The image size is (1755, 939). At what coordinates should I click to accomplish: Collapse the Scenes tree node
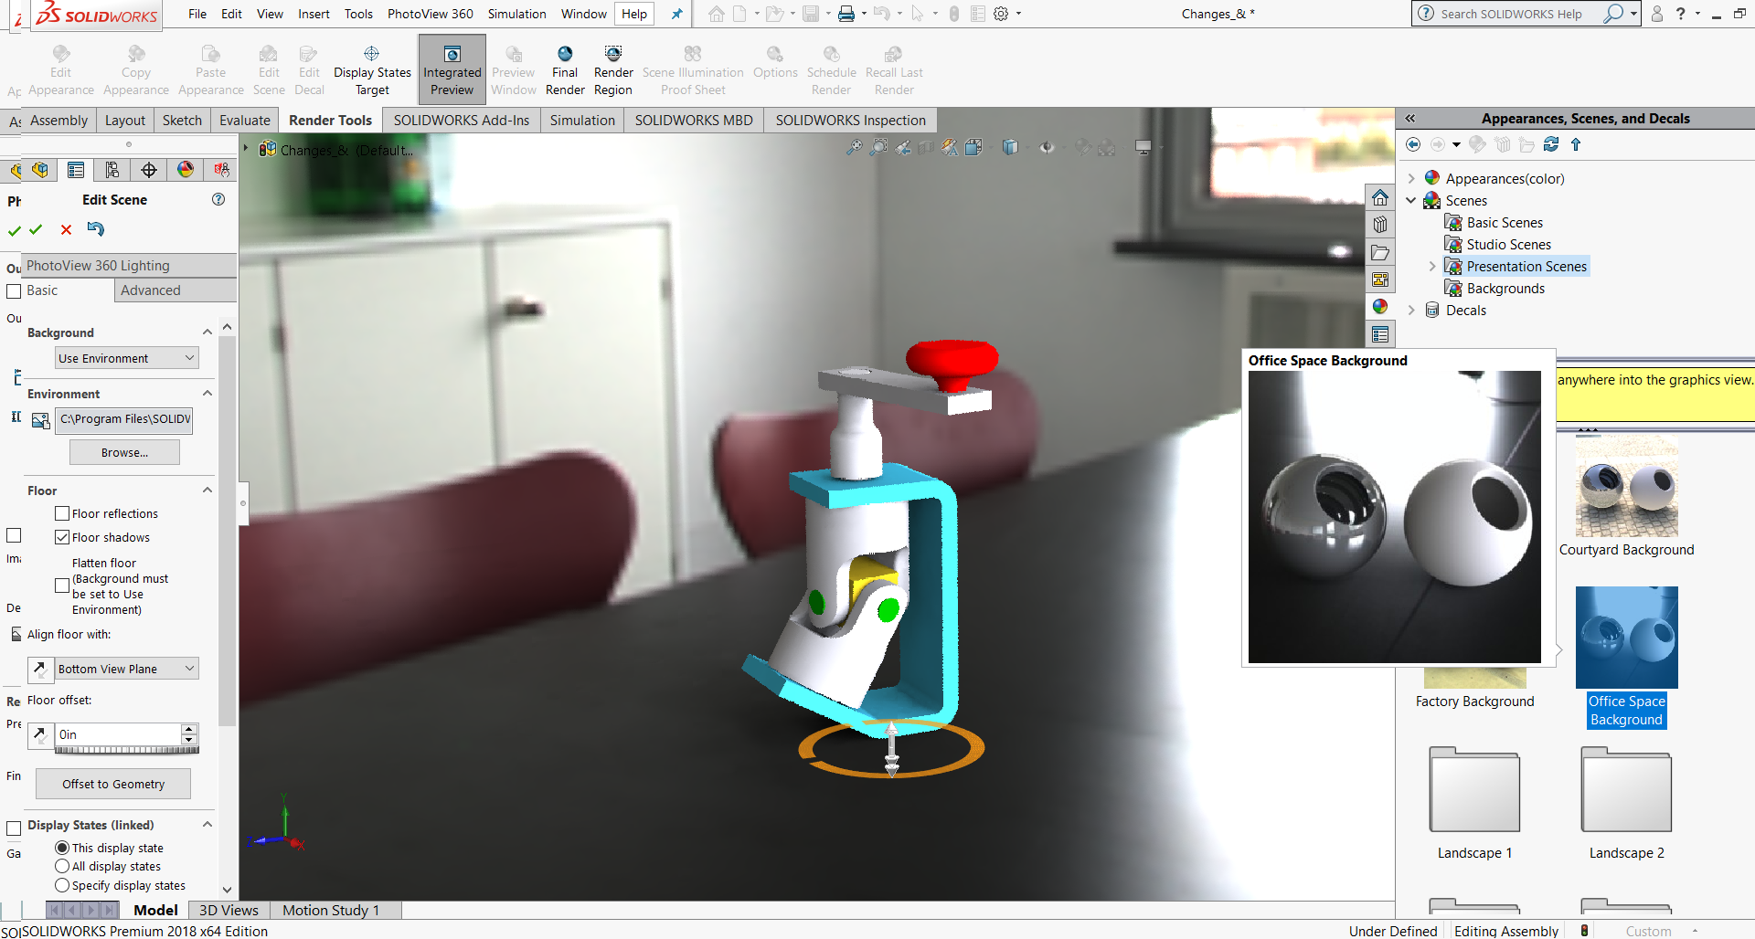1411,200
